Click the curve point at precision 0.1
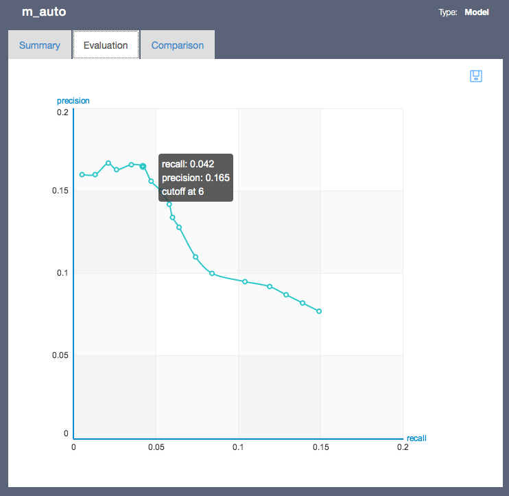 click(212, 273)
